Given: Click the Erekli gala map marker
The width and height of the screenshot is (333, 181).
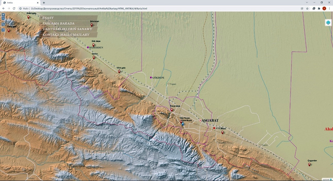Looking at the screenshot, I should point(28,17).
